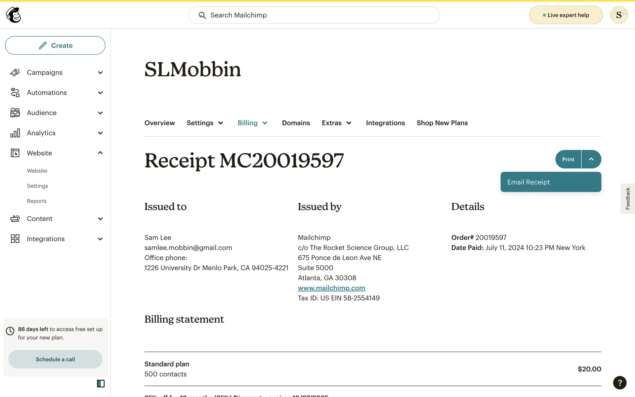Collapse the Print options dropdown arrow
The width and height of the screenshot is (635, 397).
tap(591, 159)
